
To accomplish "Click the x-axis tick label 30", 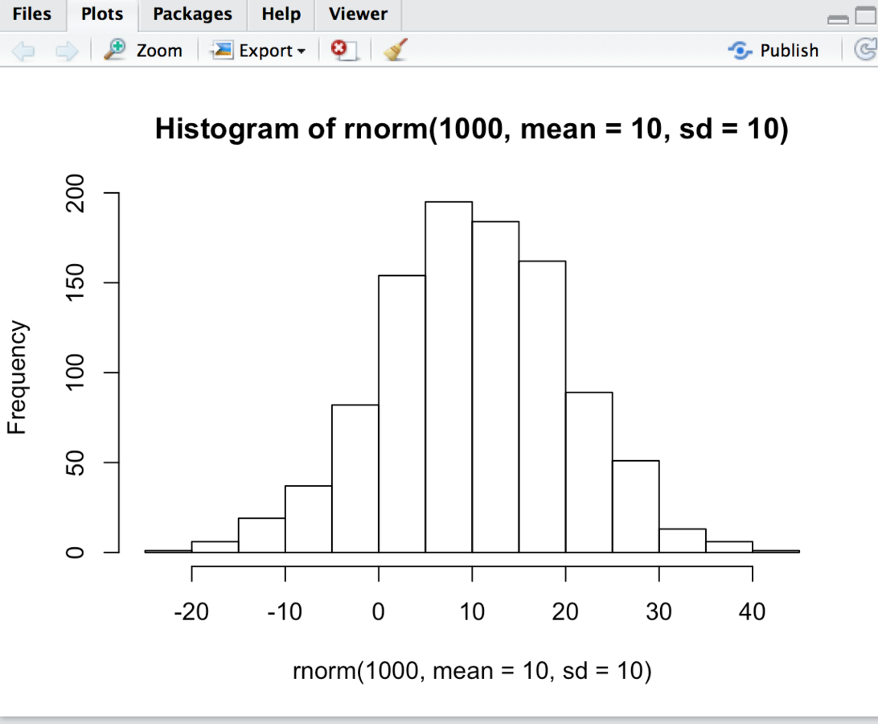I will click(658, 611).
